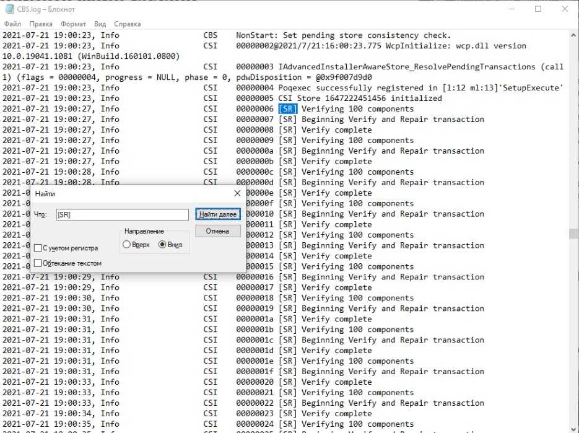Enable the С учетом регистра checkbox
This screenshot has width=579, height=433.
click(38, 248)
